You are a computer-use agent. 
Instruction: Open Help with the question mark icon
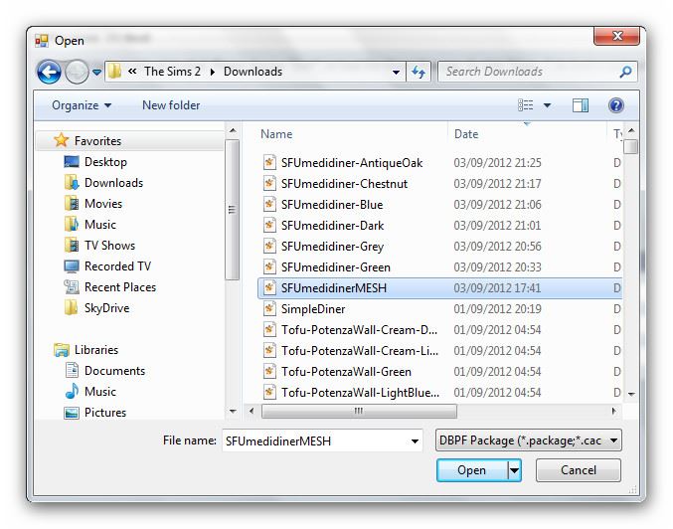616,105
